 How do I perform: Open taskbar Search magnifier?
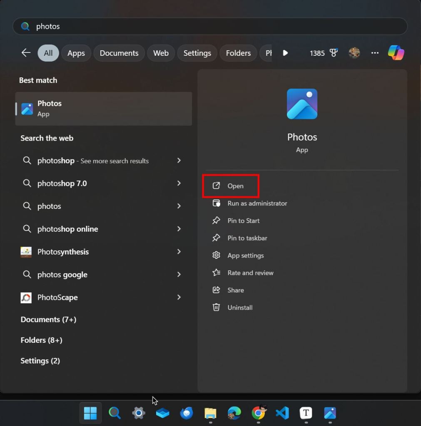click(x=115, y=413)
